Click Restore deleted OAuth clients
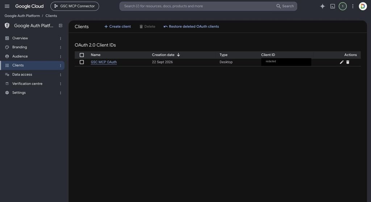Screen dimensions: 371x202 coord(191,26)
